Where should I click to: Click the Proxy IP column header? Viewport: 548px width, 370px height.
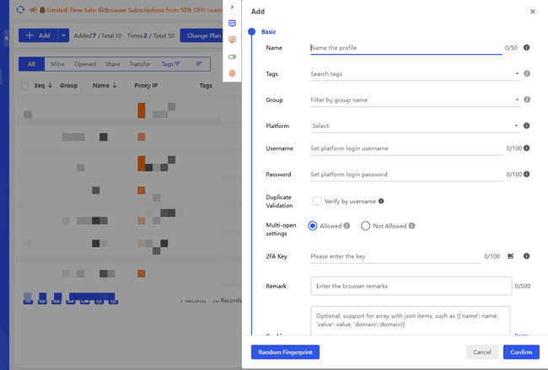point(146,85)
